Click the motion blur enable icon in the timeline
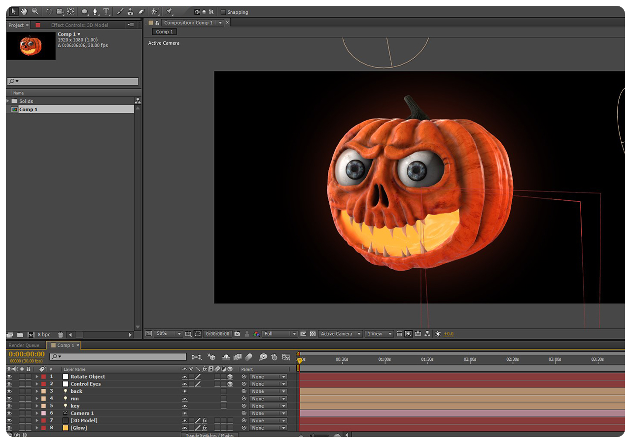Viewport: 631px width, 443px height. (x=248, y=357)
